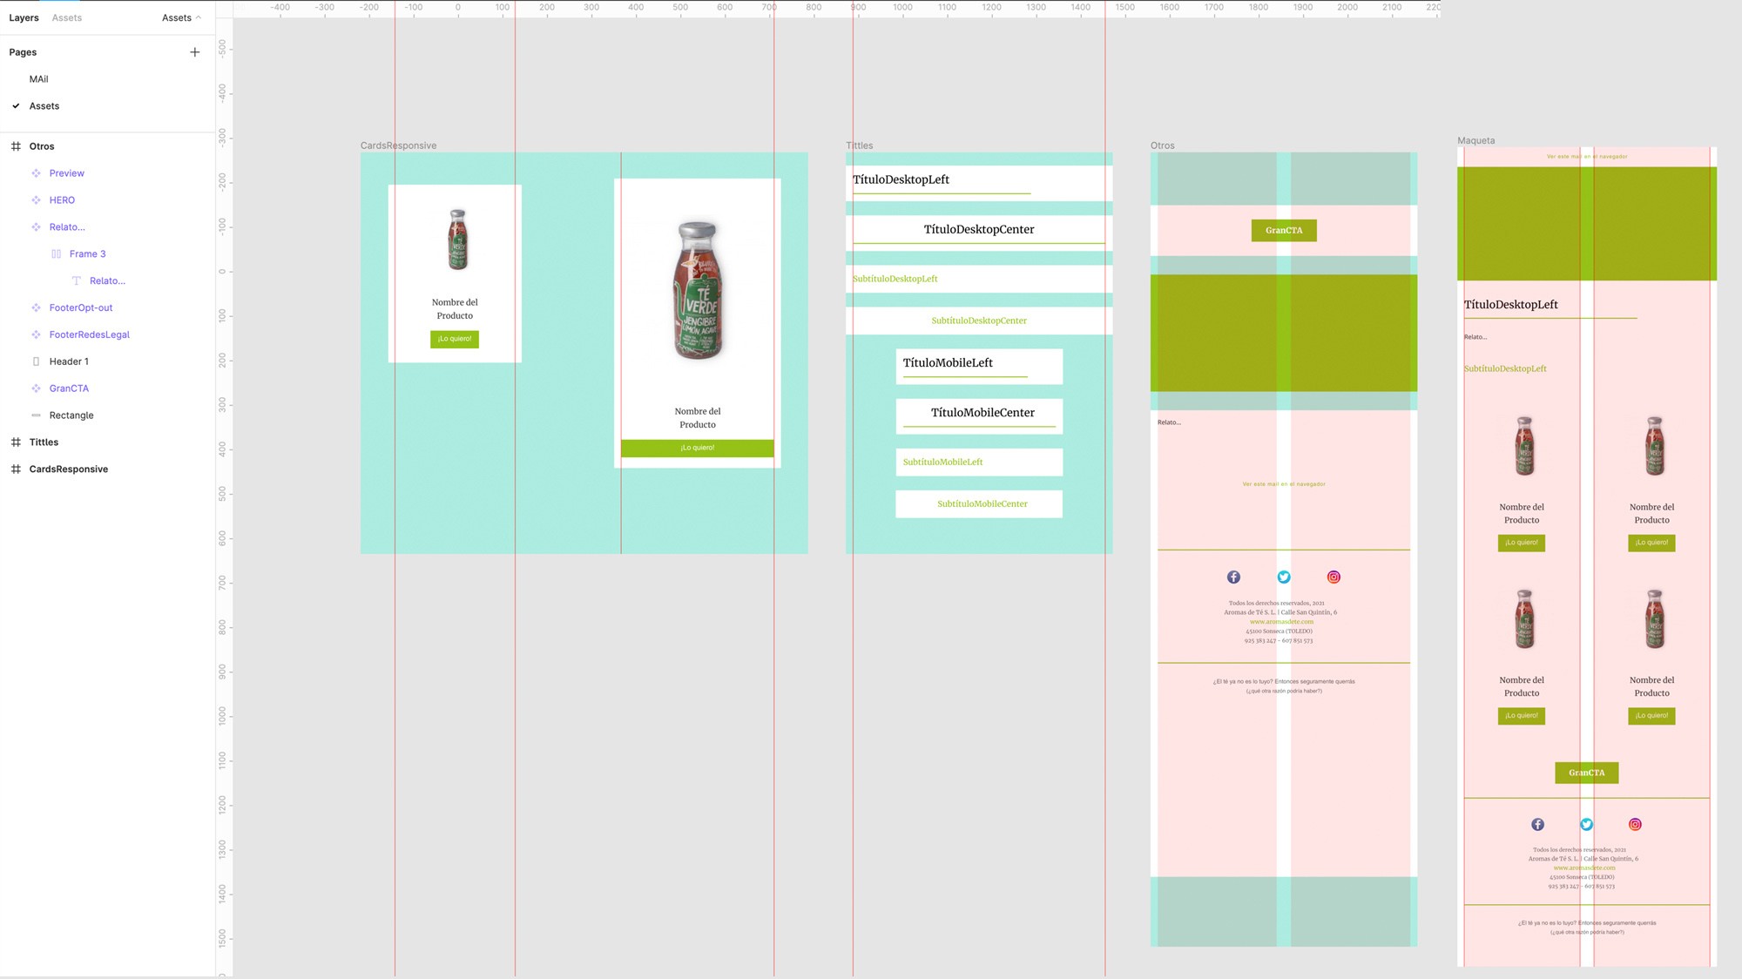Click the Tittles frame hash icon

tap(16, 442)
